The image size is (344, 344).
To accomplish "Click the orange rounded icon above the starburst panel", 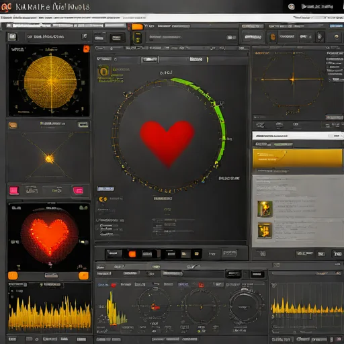I will coord(13,125).
